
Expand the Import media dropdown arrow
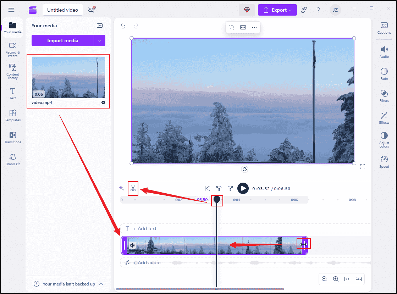click(x=100, y=40)
